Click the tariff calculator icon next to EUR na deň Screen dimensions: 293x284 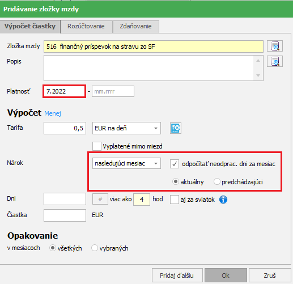click(x=176, y=128)
